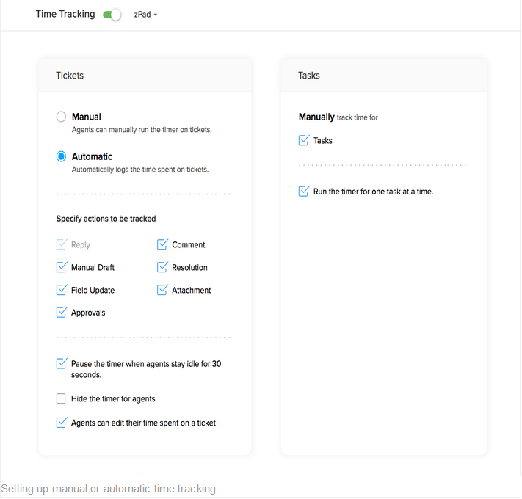
Task: Click the Tasks panel header
Action: pos(309,76)
